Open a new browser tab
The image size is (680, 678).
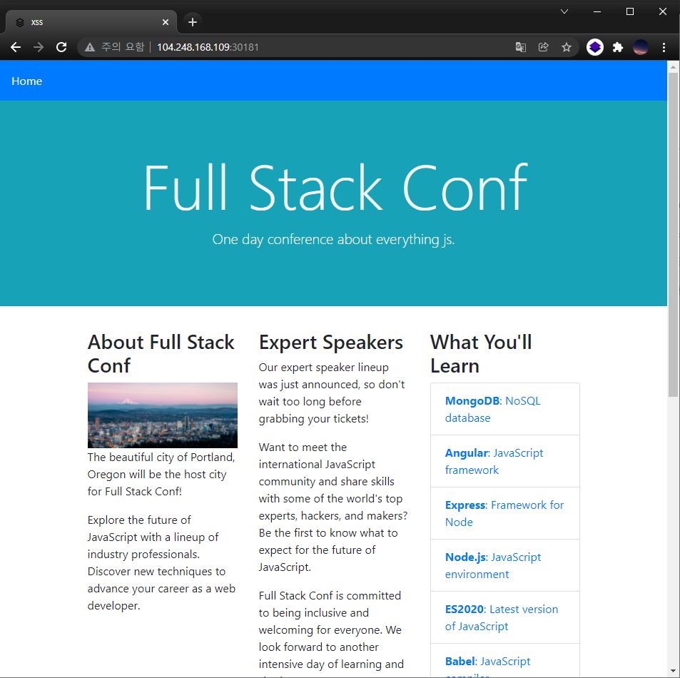[x=193, y=22]
